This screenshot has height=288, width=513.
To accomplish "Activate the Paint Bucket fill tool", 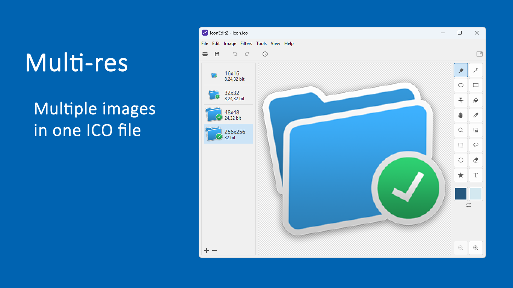I will point(476,100).
